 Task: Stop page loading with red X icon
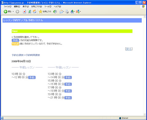(x=24, y=12)
